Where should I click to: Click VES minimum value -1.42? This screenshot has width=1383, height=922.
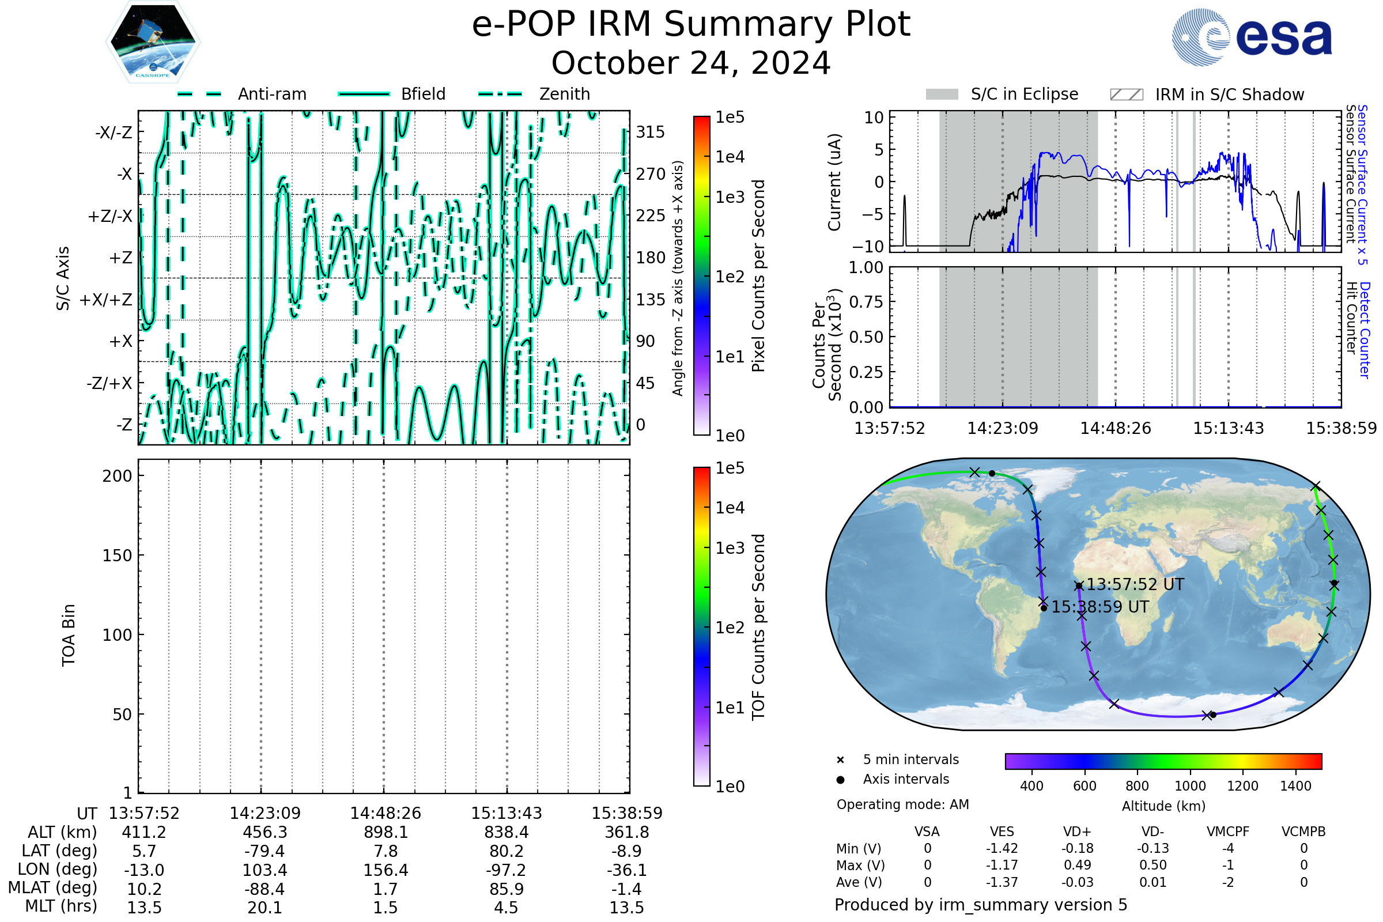coord(1002,848)
